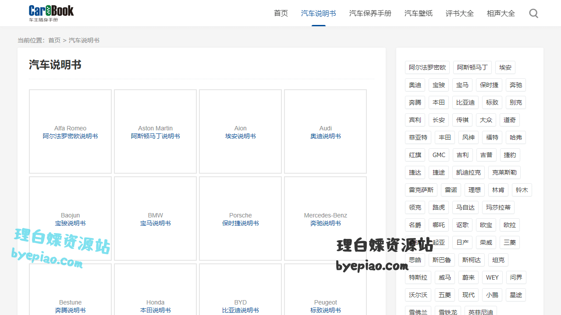Open the Alfa Romeo 阿尔法罗密欧说明书 card
This screenshot has height=315, width=561.
[71, 132]
